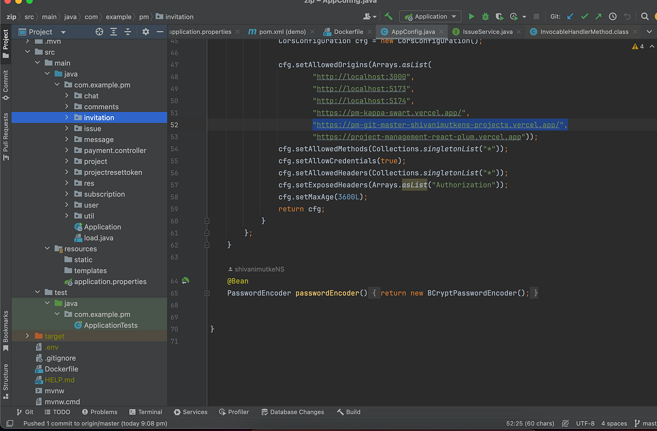The image size is (657, 431).
Task: Click the locate-in-tree target icon in Project panel
Action: (x=99, y=32)
